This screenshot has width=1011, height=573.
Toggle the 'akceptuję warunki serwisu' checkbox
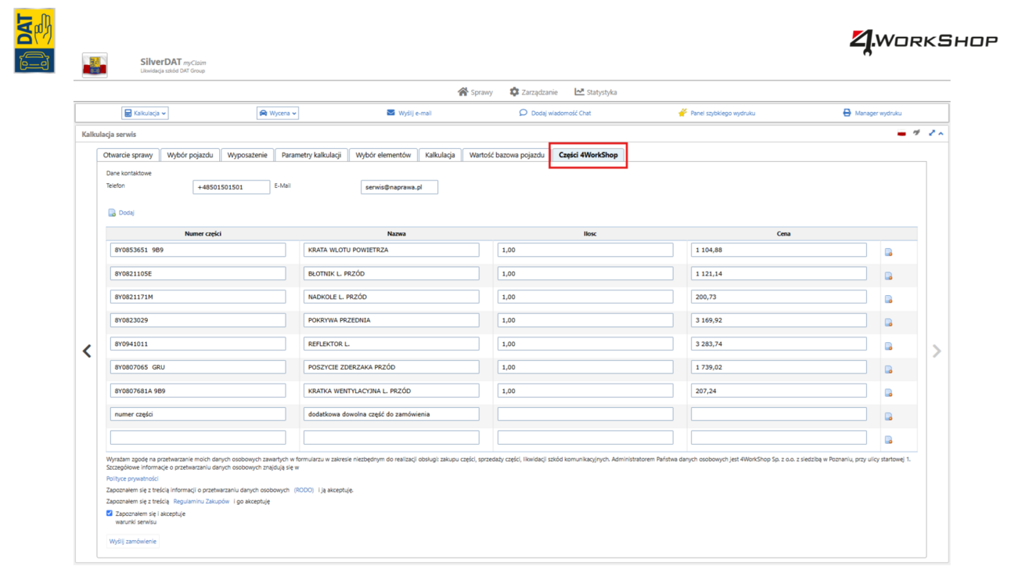point(110,514)
